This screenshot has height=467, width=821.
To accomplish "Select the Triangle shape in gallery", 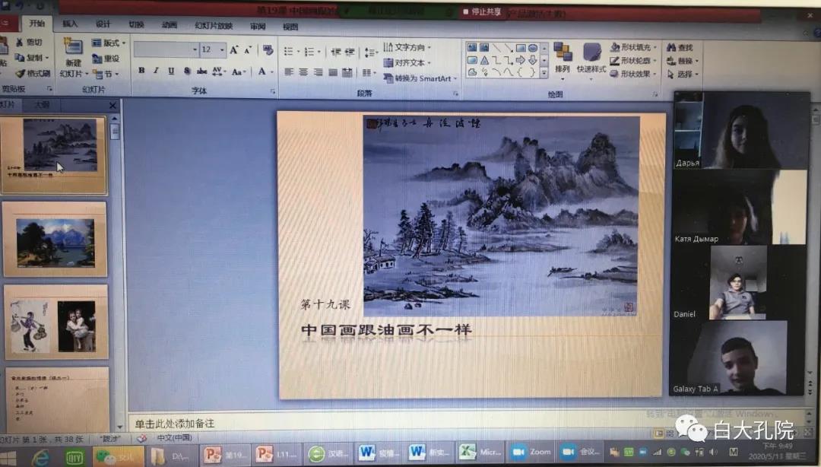I will [x=484, y=60].
